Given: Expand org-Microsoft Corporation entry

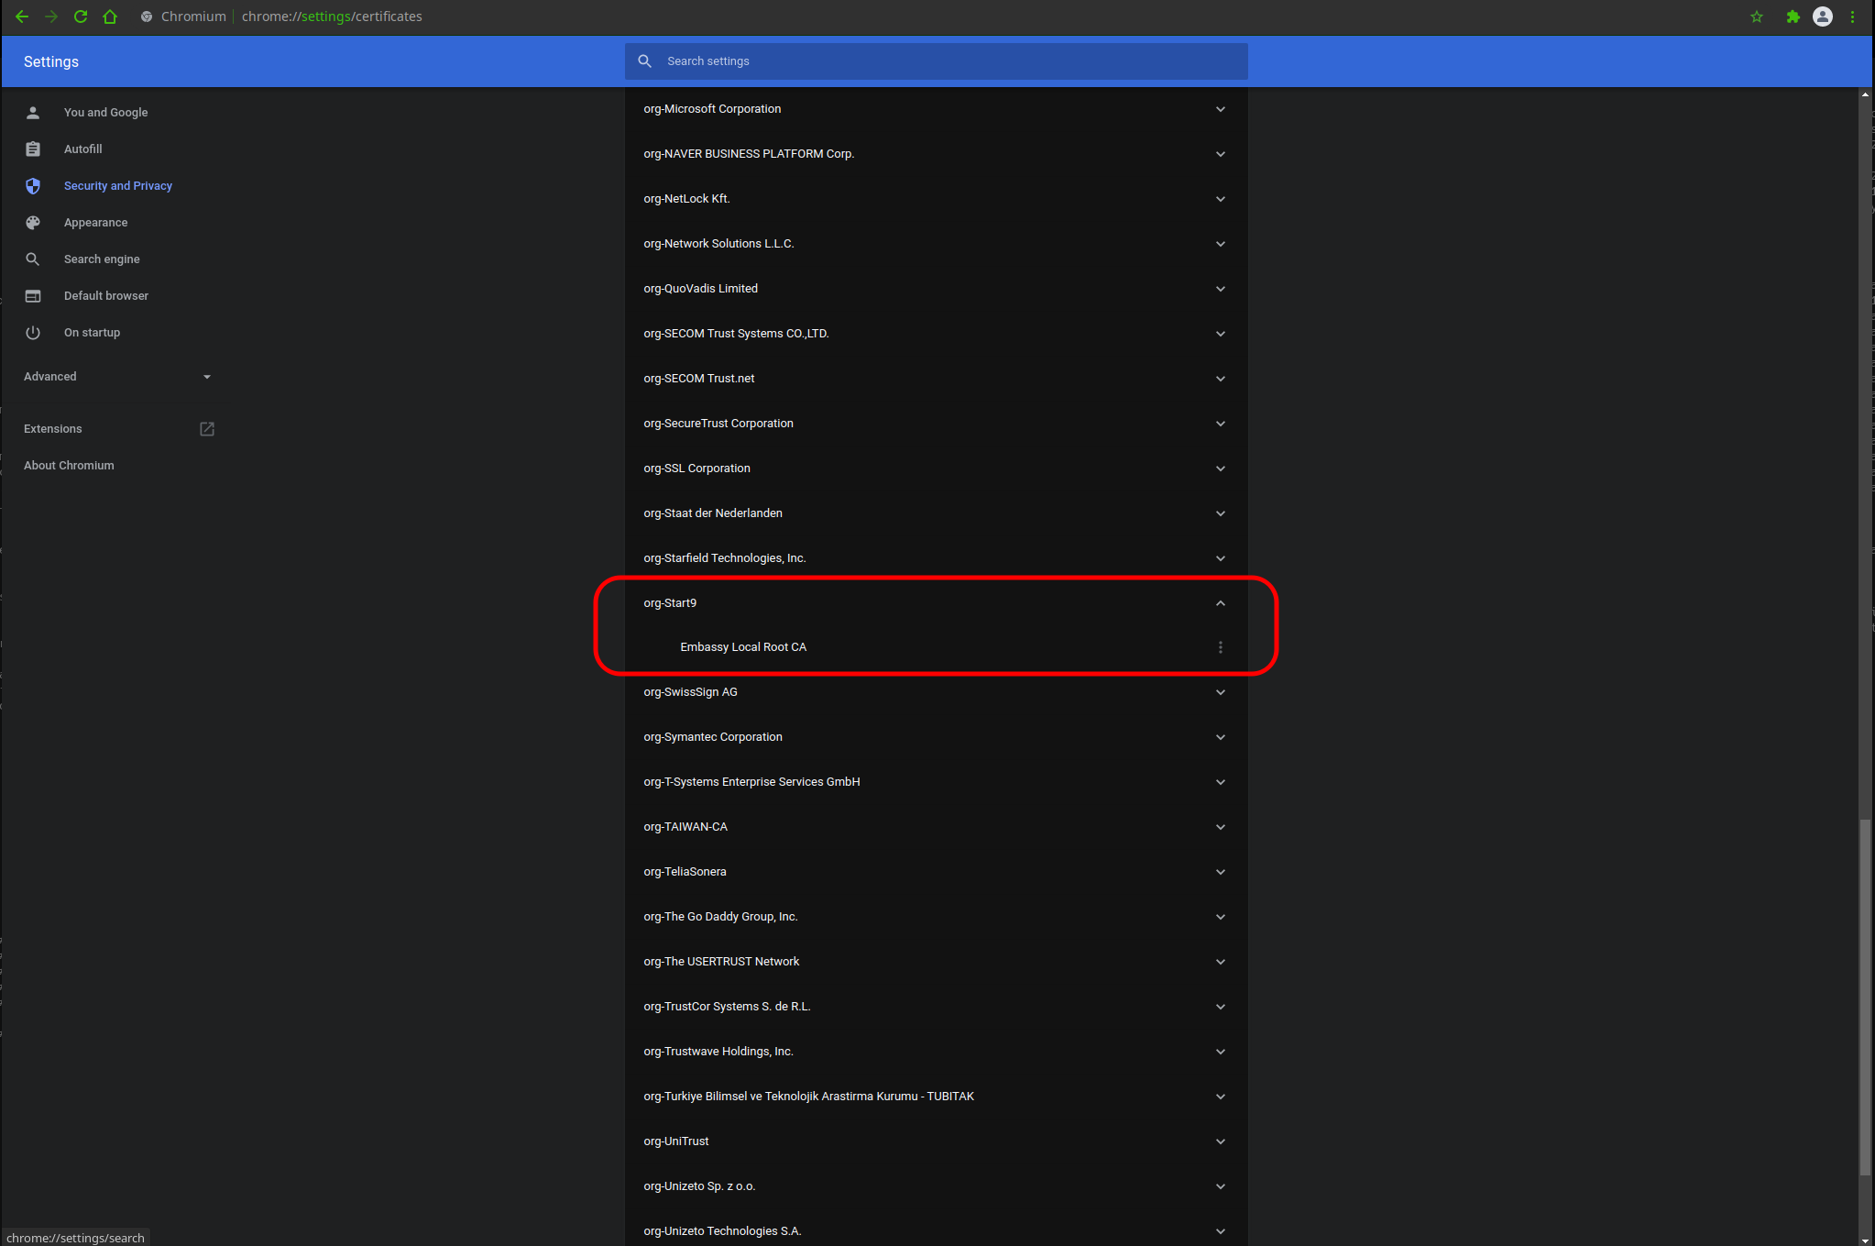Looking at the screenshot, I should [x=1220, y=109].
